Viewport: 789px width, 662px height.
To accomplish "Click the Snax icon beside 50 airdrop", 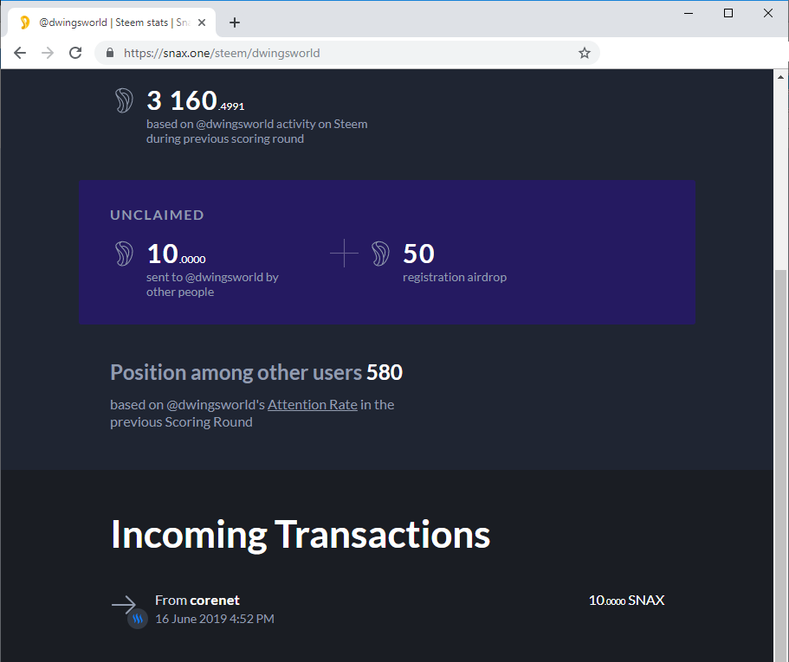I will tap(380, 254).
